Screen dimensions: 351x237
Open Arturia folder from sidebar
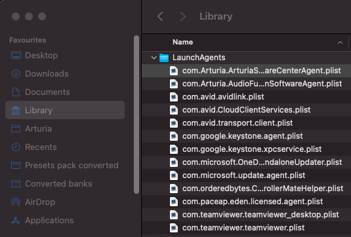point(65,128)
